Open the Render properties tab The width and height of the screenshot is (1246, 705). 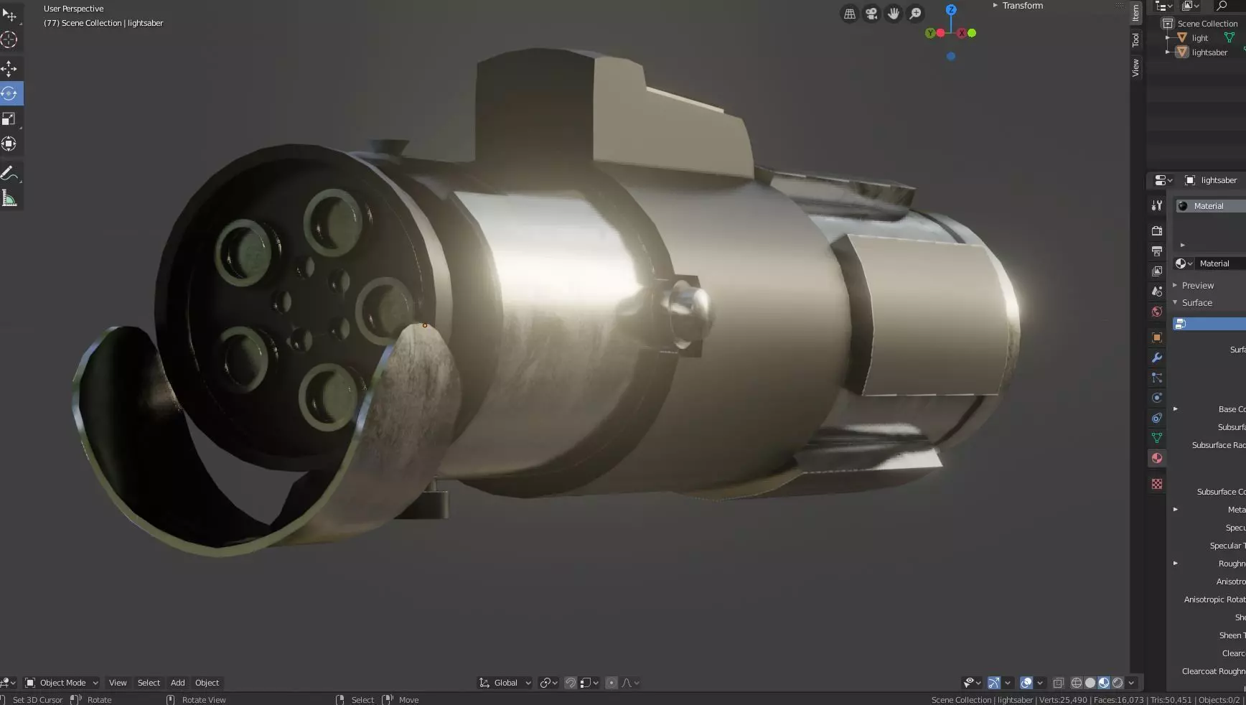1156,230
